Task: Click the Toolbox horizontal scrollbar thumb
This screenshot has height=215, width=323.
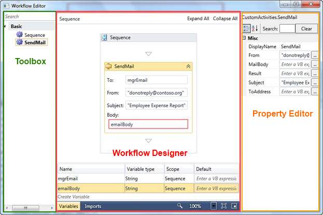Action: click(25, 208)
